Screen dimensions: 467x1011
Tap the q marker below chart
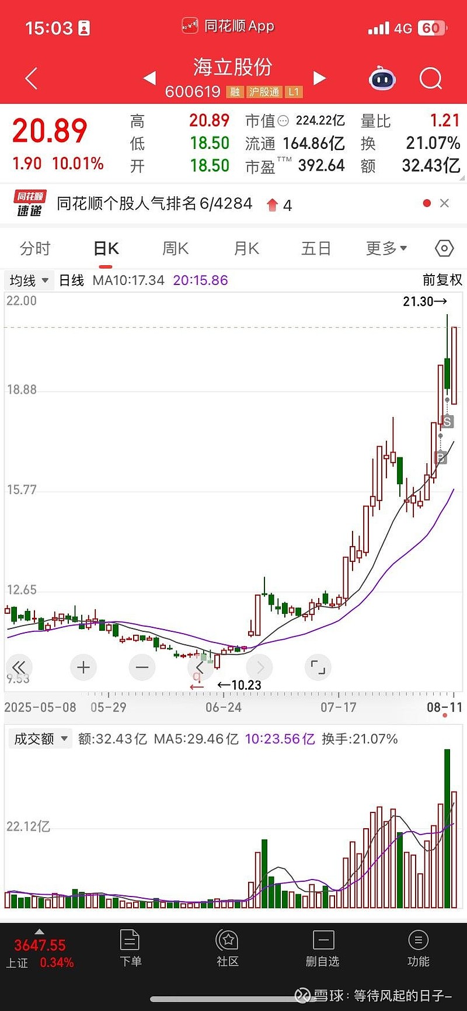point(197,678)
